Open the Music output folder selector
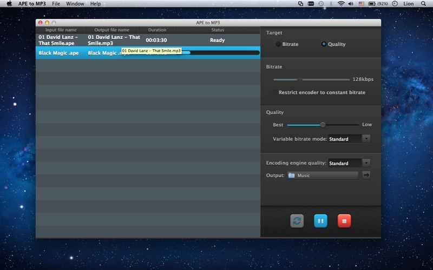 click(x=323, y=175)
